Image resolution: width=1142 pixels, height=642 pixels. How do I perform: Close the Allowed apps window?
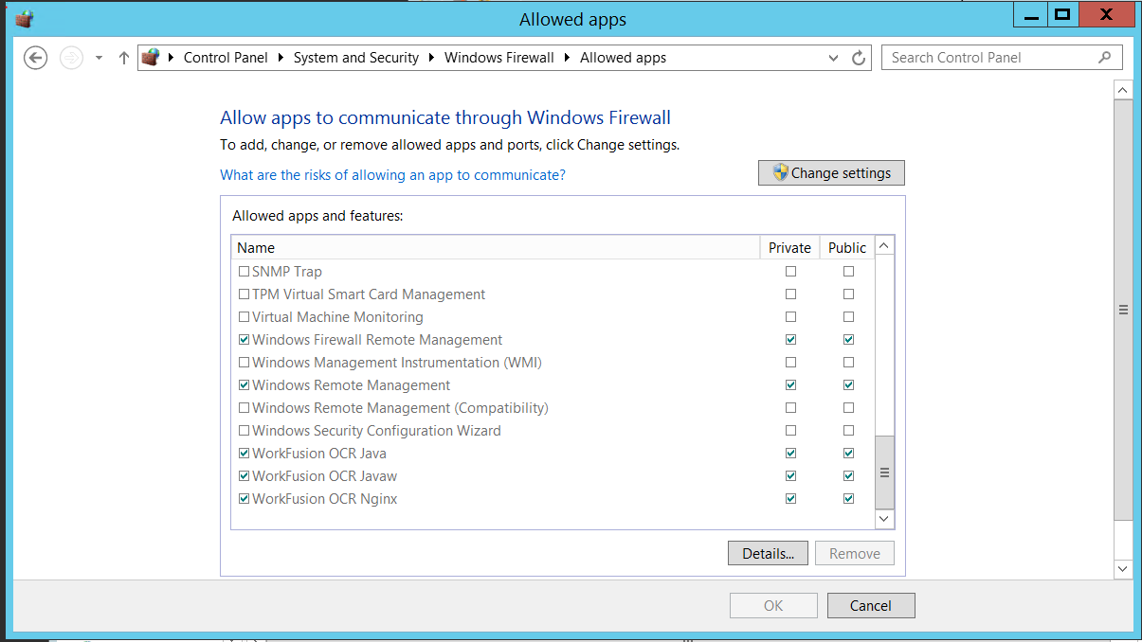[1106, 13]
